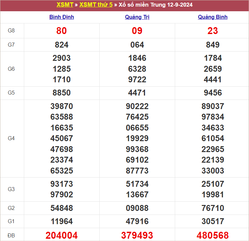Click the G2 number 76710
This screenshot has height=241, width=249.
point(213,208)
